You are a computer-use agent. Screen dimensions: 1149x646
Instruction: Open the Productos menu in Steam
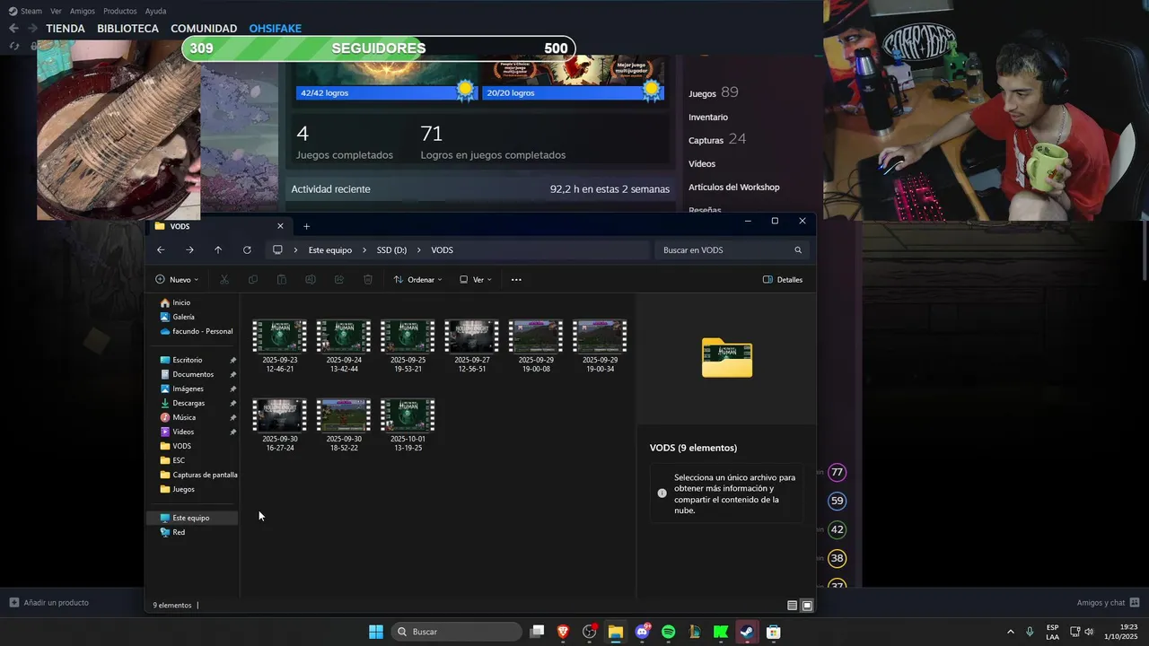pyautogui.click(x=120, y=11)
